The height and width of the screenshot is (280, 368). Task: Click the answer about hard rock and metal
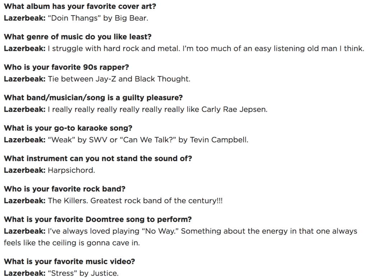(x=184, y=49)
